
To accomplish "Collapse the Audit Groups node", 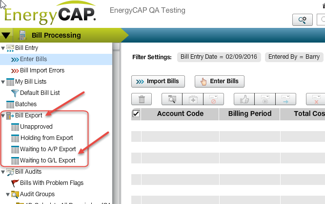I will tap(8, 194).
